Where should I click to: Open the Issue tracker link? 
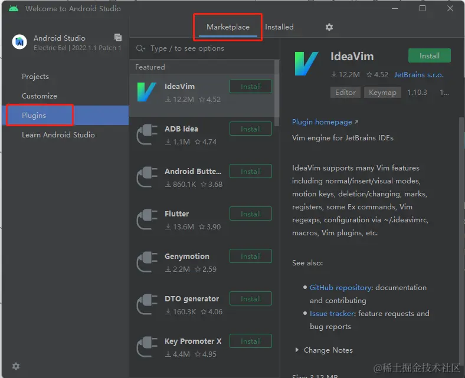332,313
